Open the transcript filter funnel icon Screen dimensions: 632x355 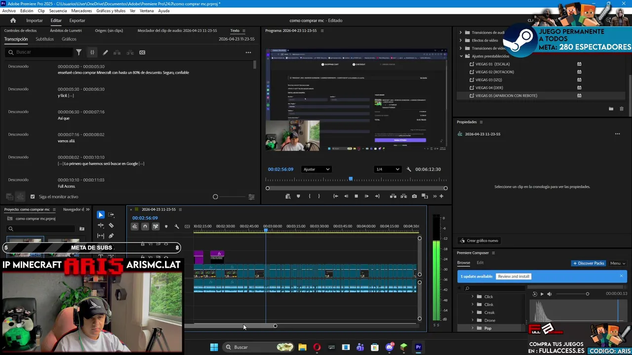79,52
